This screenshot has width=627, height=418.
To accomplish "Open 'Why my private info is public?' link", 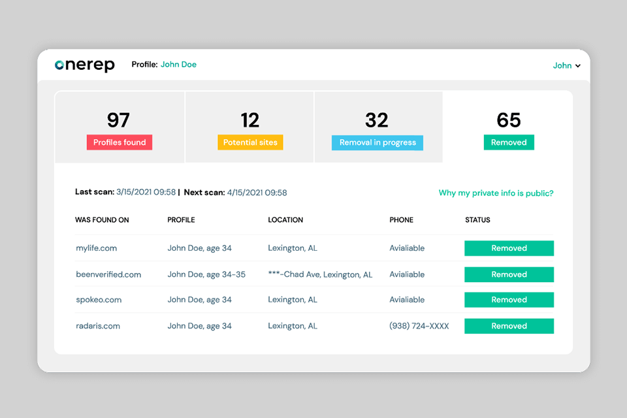I will pyautogui.click(x=496, y=193).
